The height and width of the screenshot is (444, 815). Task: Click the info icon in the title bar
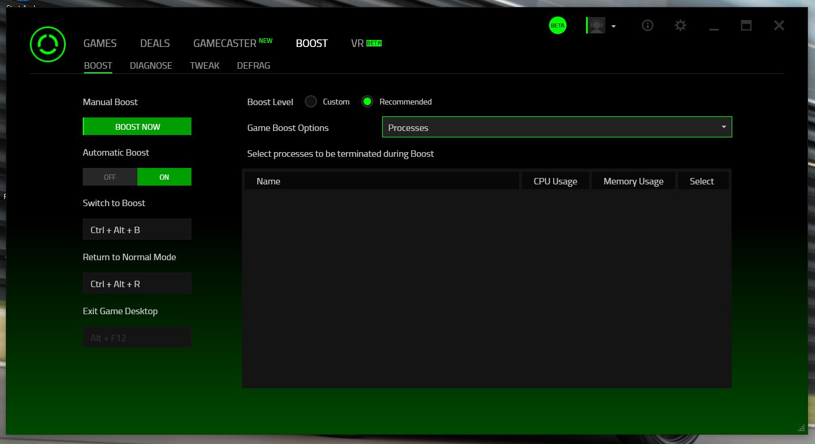[x=647, y=25]
